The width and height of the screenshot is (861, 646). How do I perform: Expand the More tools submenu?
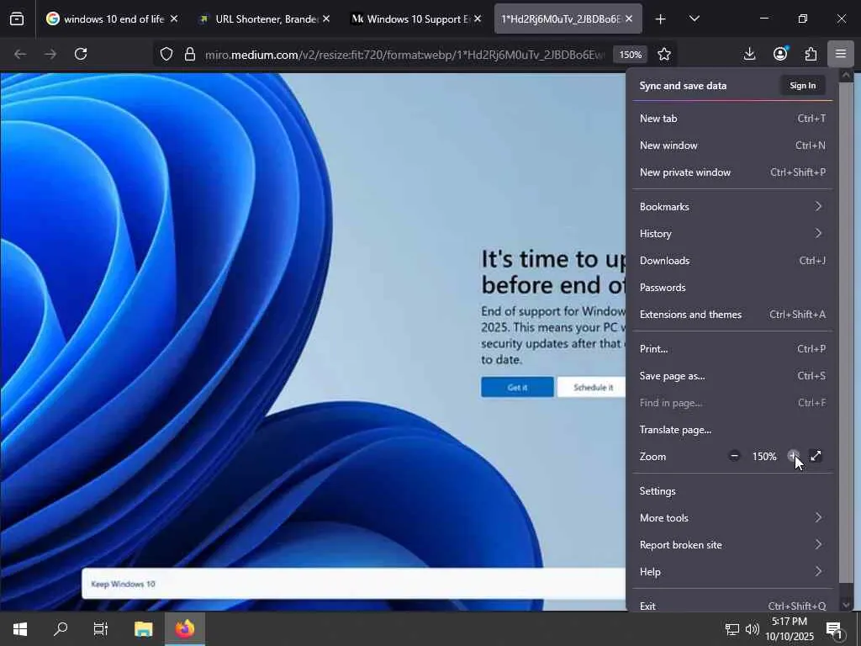coord(732,518)
